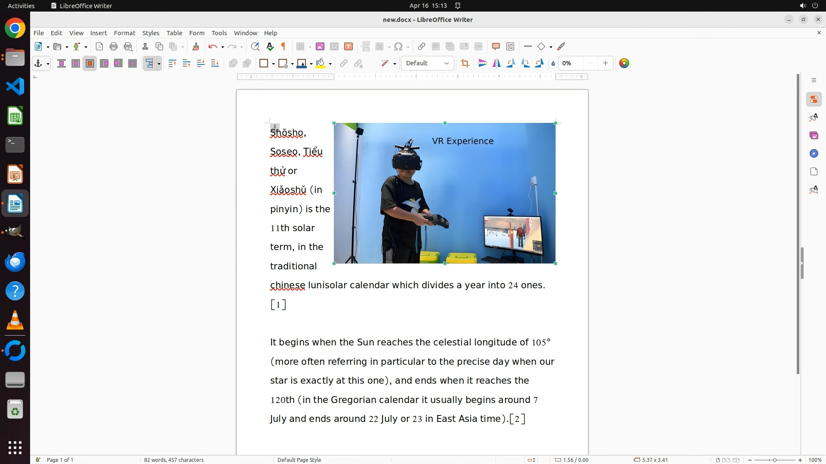Viewport: 826px width, 464px height.
Task: Flip the image vertically
Action: pos(483,64)
